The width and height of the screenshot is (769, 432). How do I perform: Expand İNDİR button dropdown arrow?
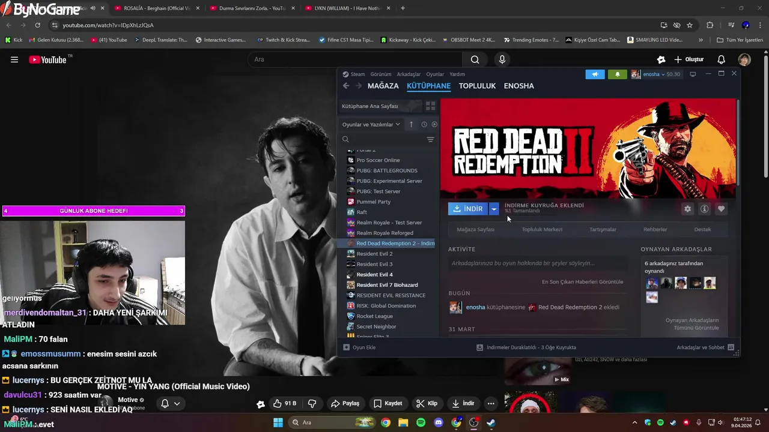pos(493,209)
